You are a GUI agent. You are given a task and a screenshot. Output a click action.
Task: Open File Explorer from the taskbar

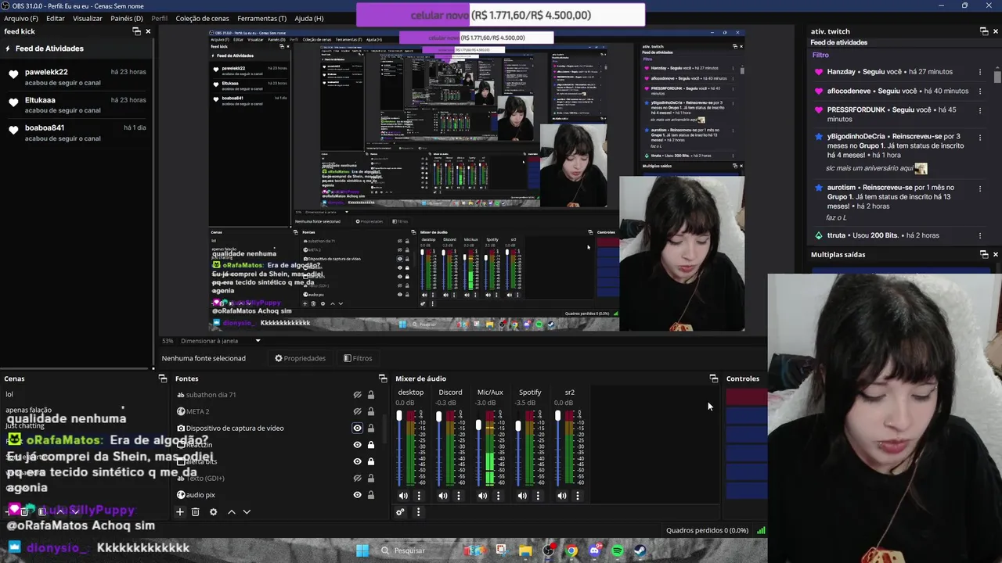(x=525, y=550)
